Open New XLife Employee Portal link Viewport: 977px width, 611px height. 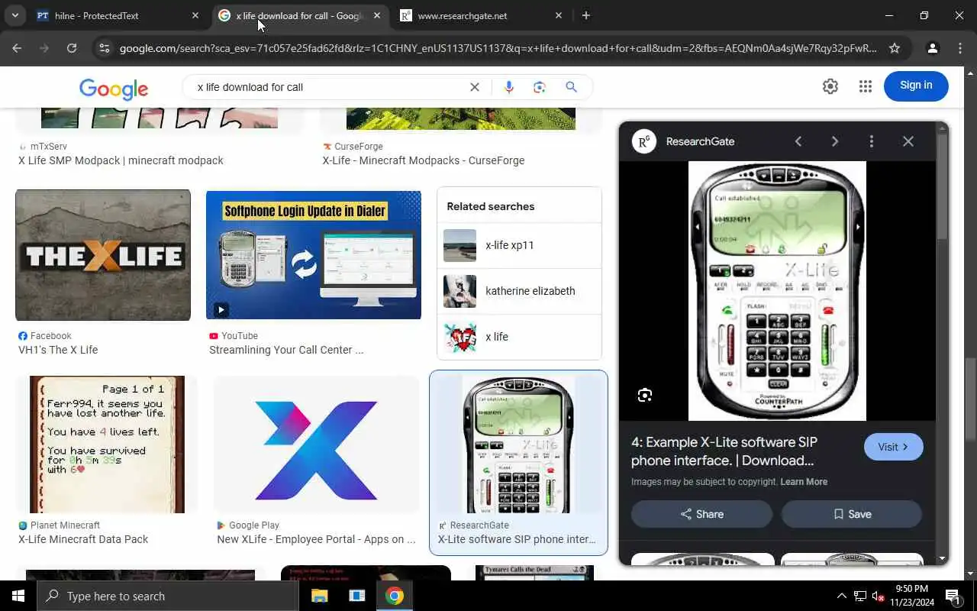(316, 539)
